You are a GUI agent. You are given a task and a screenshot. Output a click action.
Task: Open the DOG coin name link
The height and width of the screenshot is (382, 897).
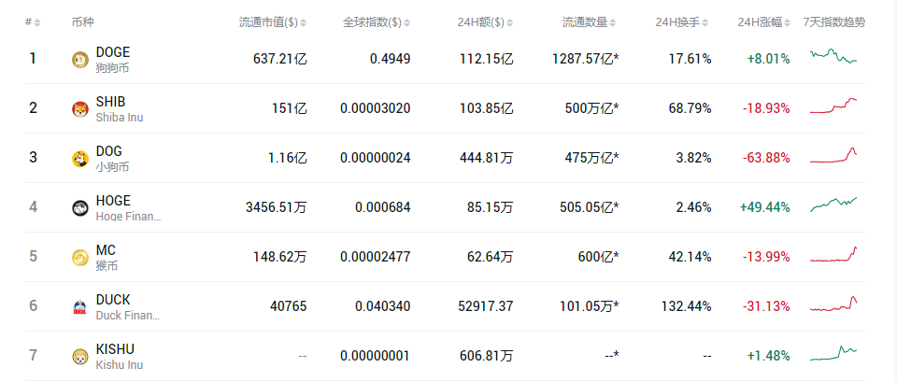pyautogui.click(x=108, y=151)
